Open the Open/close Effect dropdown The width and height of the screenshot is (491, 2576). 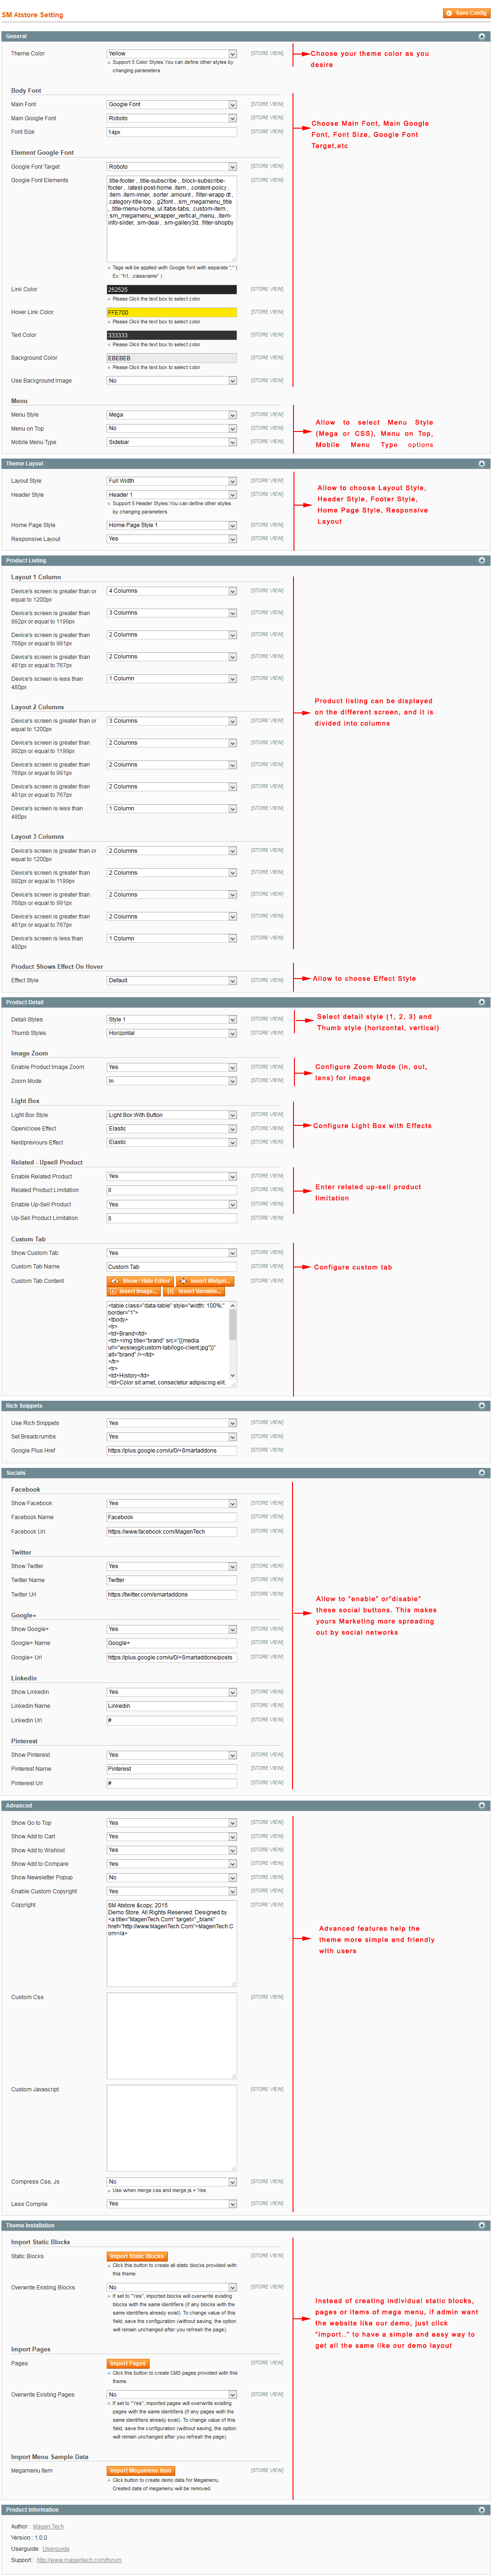(x=172, y=1129)
